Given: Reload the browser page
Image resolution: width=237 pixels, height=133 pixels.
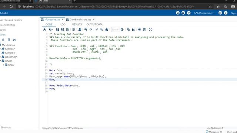Looking at the screenshot, I should coord(11,7).
